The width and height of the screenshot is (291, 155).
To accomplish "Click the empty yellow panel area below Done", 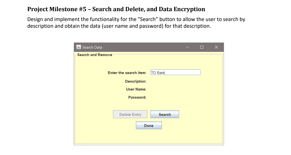I will (x=149, y=136).
